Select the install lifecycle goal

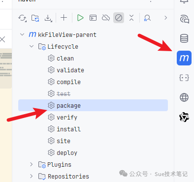point(68,129)
